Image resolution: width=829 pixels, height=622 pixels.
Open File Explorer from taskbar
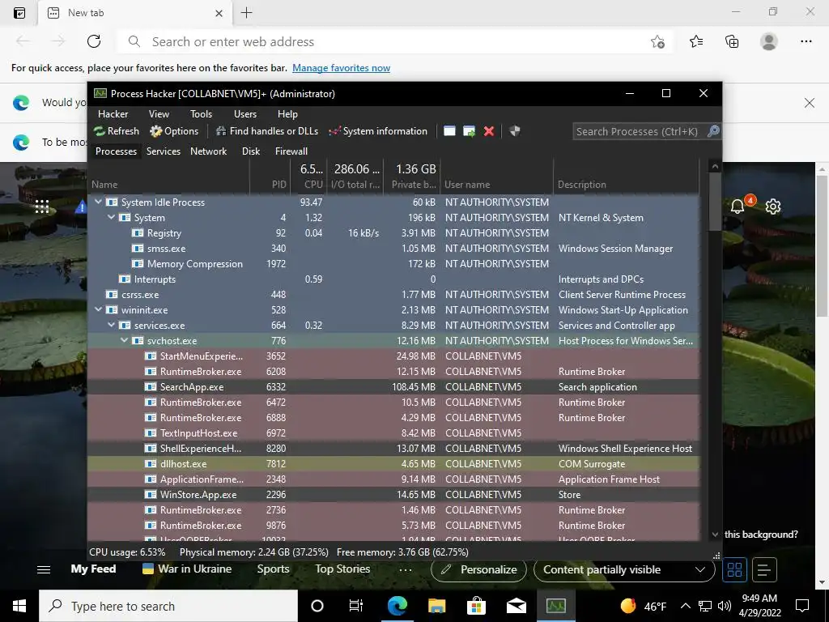[x=436, y=606]
